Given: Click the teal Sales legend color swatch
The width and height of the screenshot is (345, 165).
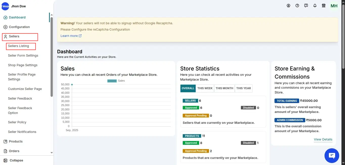Looking at the screenshot, I should (x=112, y=81).
